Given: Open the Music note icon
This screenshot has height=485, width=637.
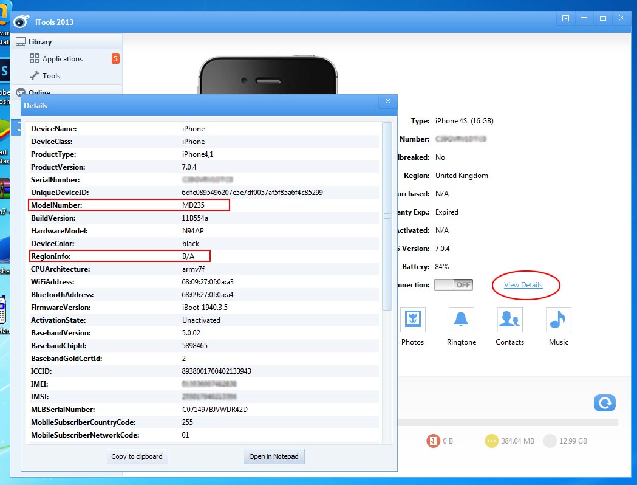Looking at the screenshot, I should (x=559, y=320).
